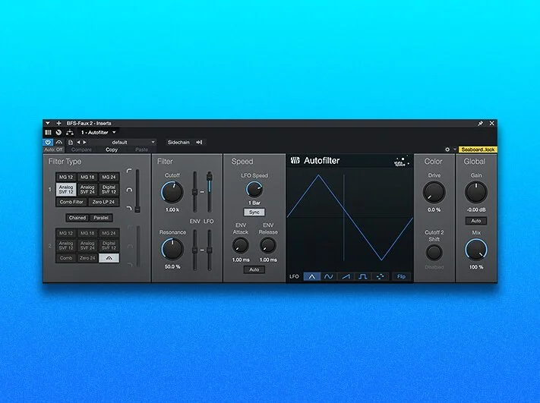Enable the Sidechain button
Image resolution: width=540 pixels, height=403 pixels.
click(178, 142)
